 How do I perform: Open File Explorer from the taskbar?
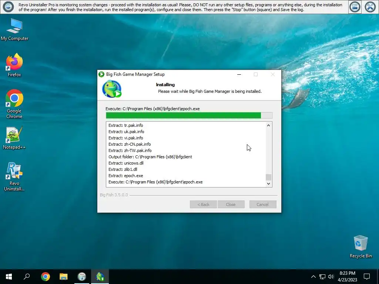(64, 277)
